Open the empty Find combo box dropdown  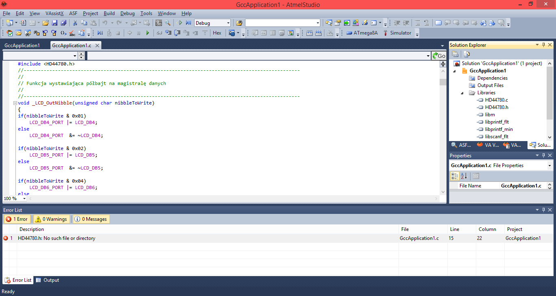click(317, 23)
